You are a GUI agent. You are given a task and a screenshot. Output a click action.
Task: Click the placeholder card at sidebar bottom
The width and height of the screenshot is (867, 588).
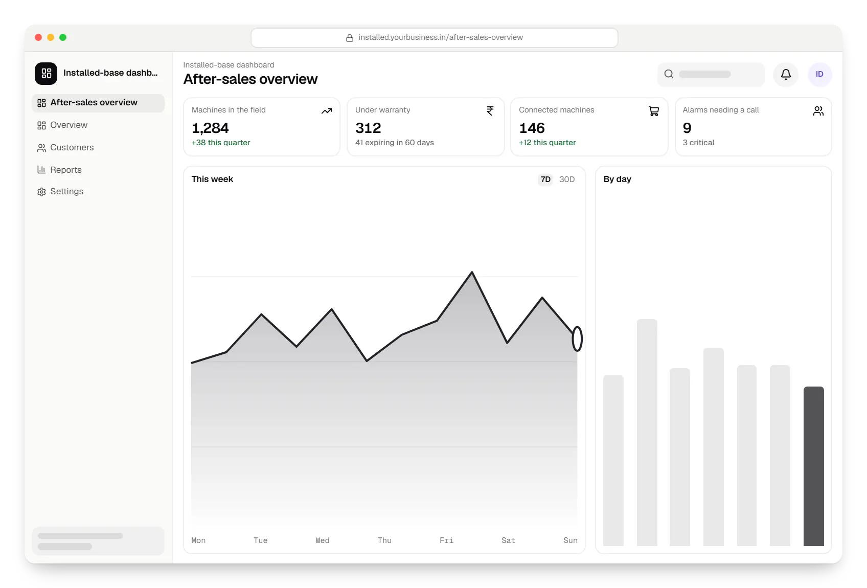98,541
